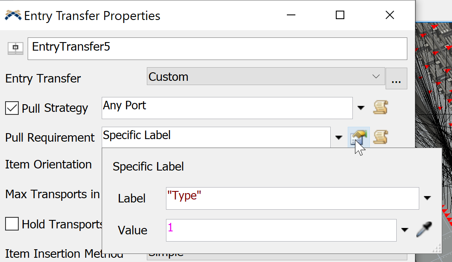Viewport: 452px width, 262px height.
Task: Minimize the Entry Transfer Properties window
Action: tap(291, 15)
